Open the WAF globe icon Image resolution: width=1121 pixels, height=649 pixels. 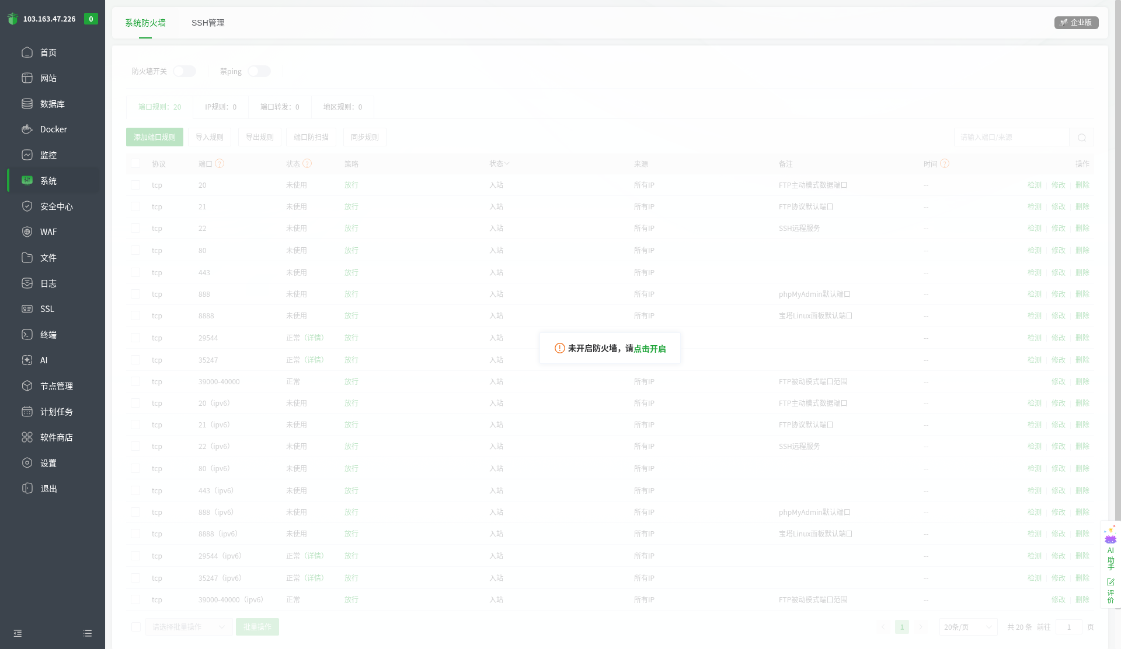point(27,232)
